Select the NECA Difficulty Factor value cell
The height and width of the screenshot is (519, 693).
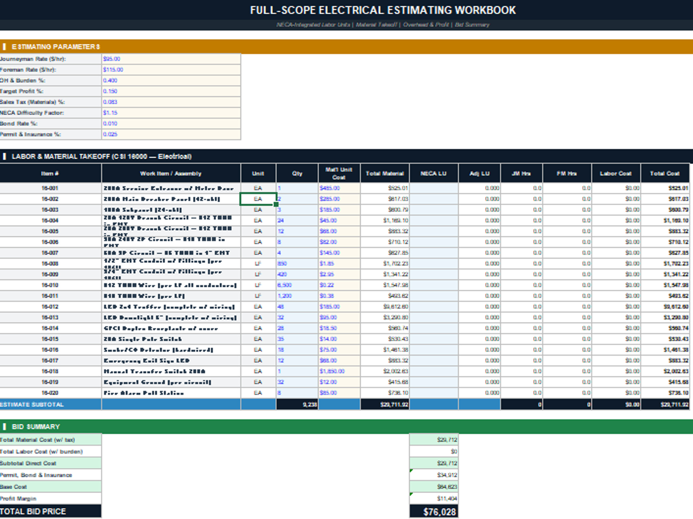click(171, 113)
